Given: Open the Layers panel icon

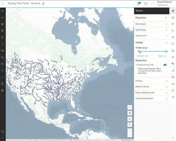Looking at the screenshot, I should click(2, 18).
